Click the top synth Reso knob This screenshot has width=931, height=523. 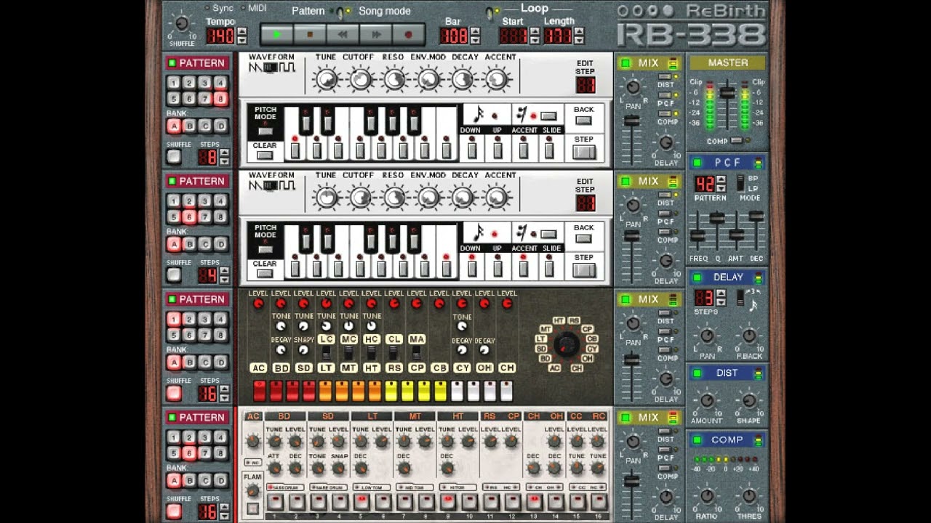point(393,78)
